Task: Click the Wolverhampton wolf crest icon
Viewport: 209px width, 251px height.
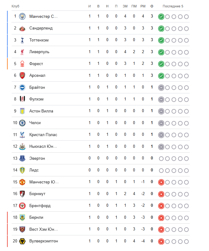Action: 22,241
